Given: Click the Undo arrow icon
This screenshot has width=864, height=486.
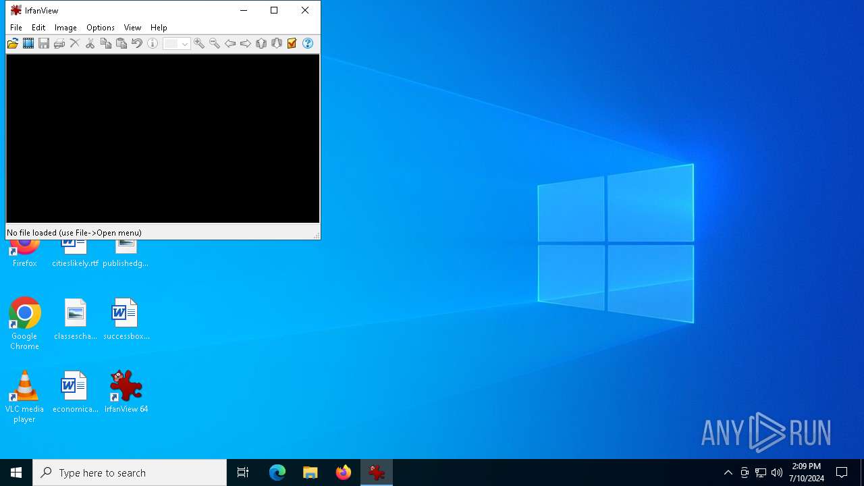Looking at the screenshot, I should pos(137,43).
